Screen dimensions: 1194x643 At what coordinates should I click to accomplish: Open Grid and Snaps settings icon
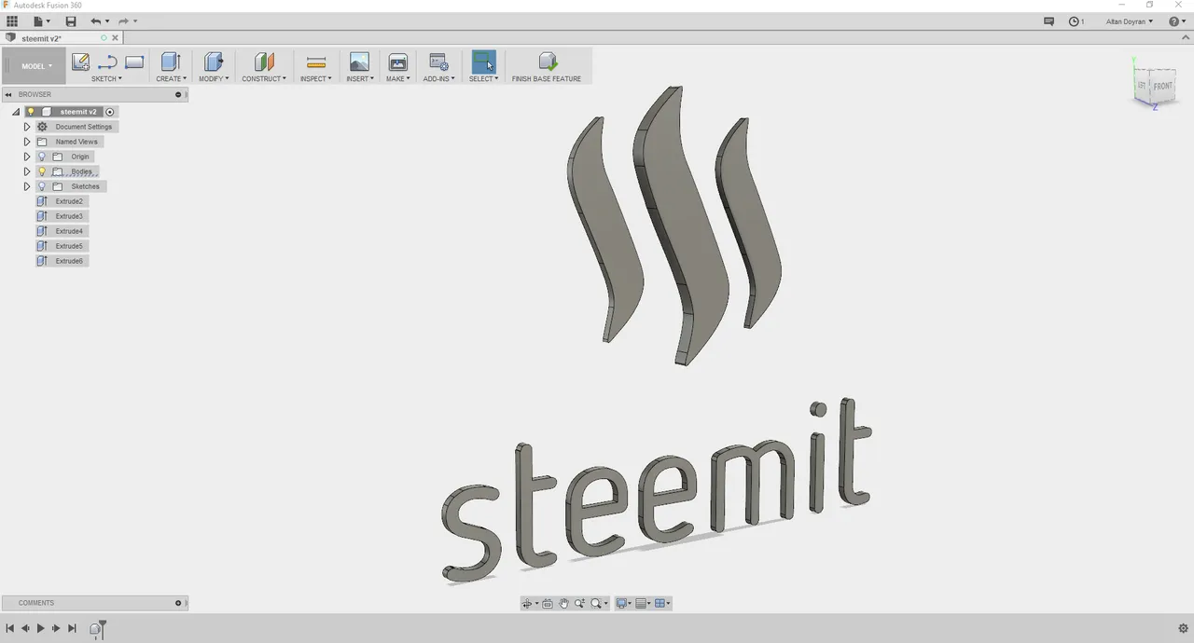(x=641, y=604)
